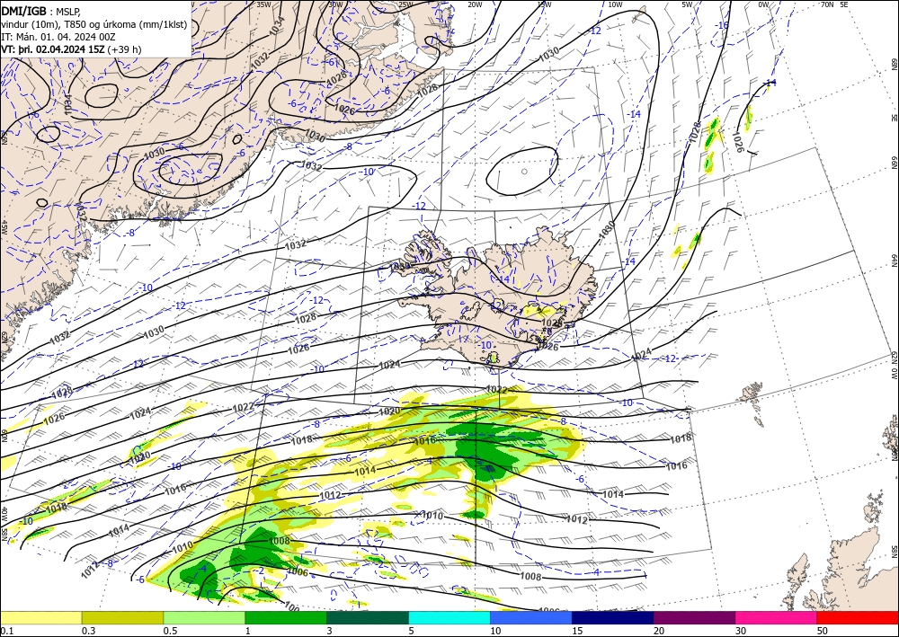Click the '70N' latitude label

827,4
